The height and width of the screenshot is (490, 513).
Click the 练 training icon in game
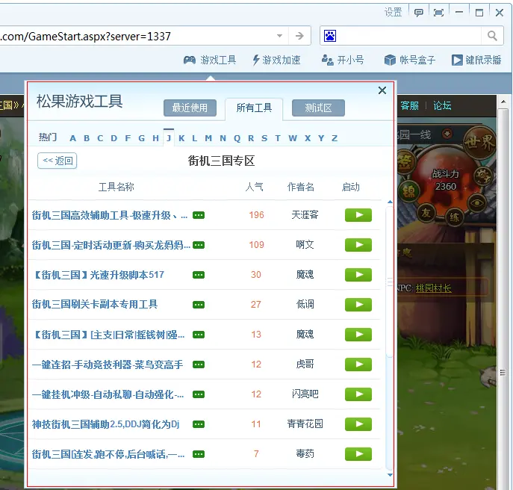pyautogui.click(x=455, y=217)
